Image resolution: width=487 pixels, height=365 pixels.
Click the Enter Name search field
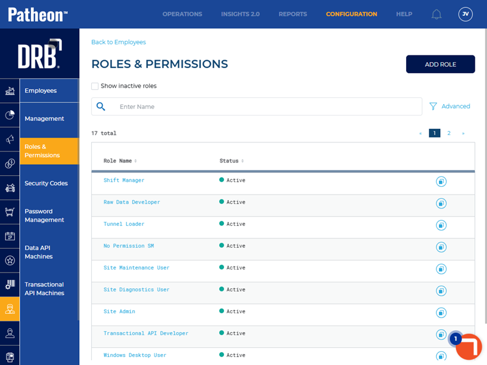267,106
